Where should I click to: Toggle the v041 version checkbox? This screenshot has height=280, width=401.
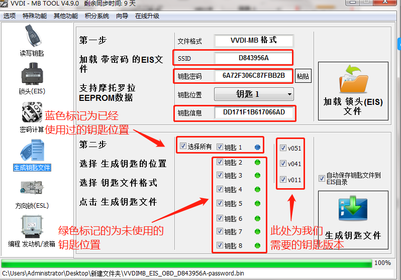[283, 164]
